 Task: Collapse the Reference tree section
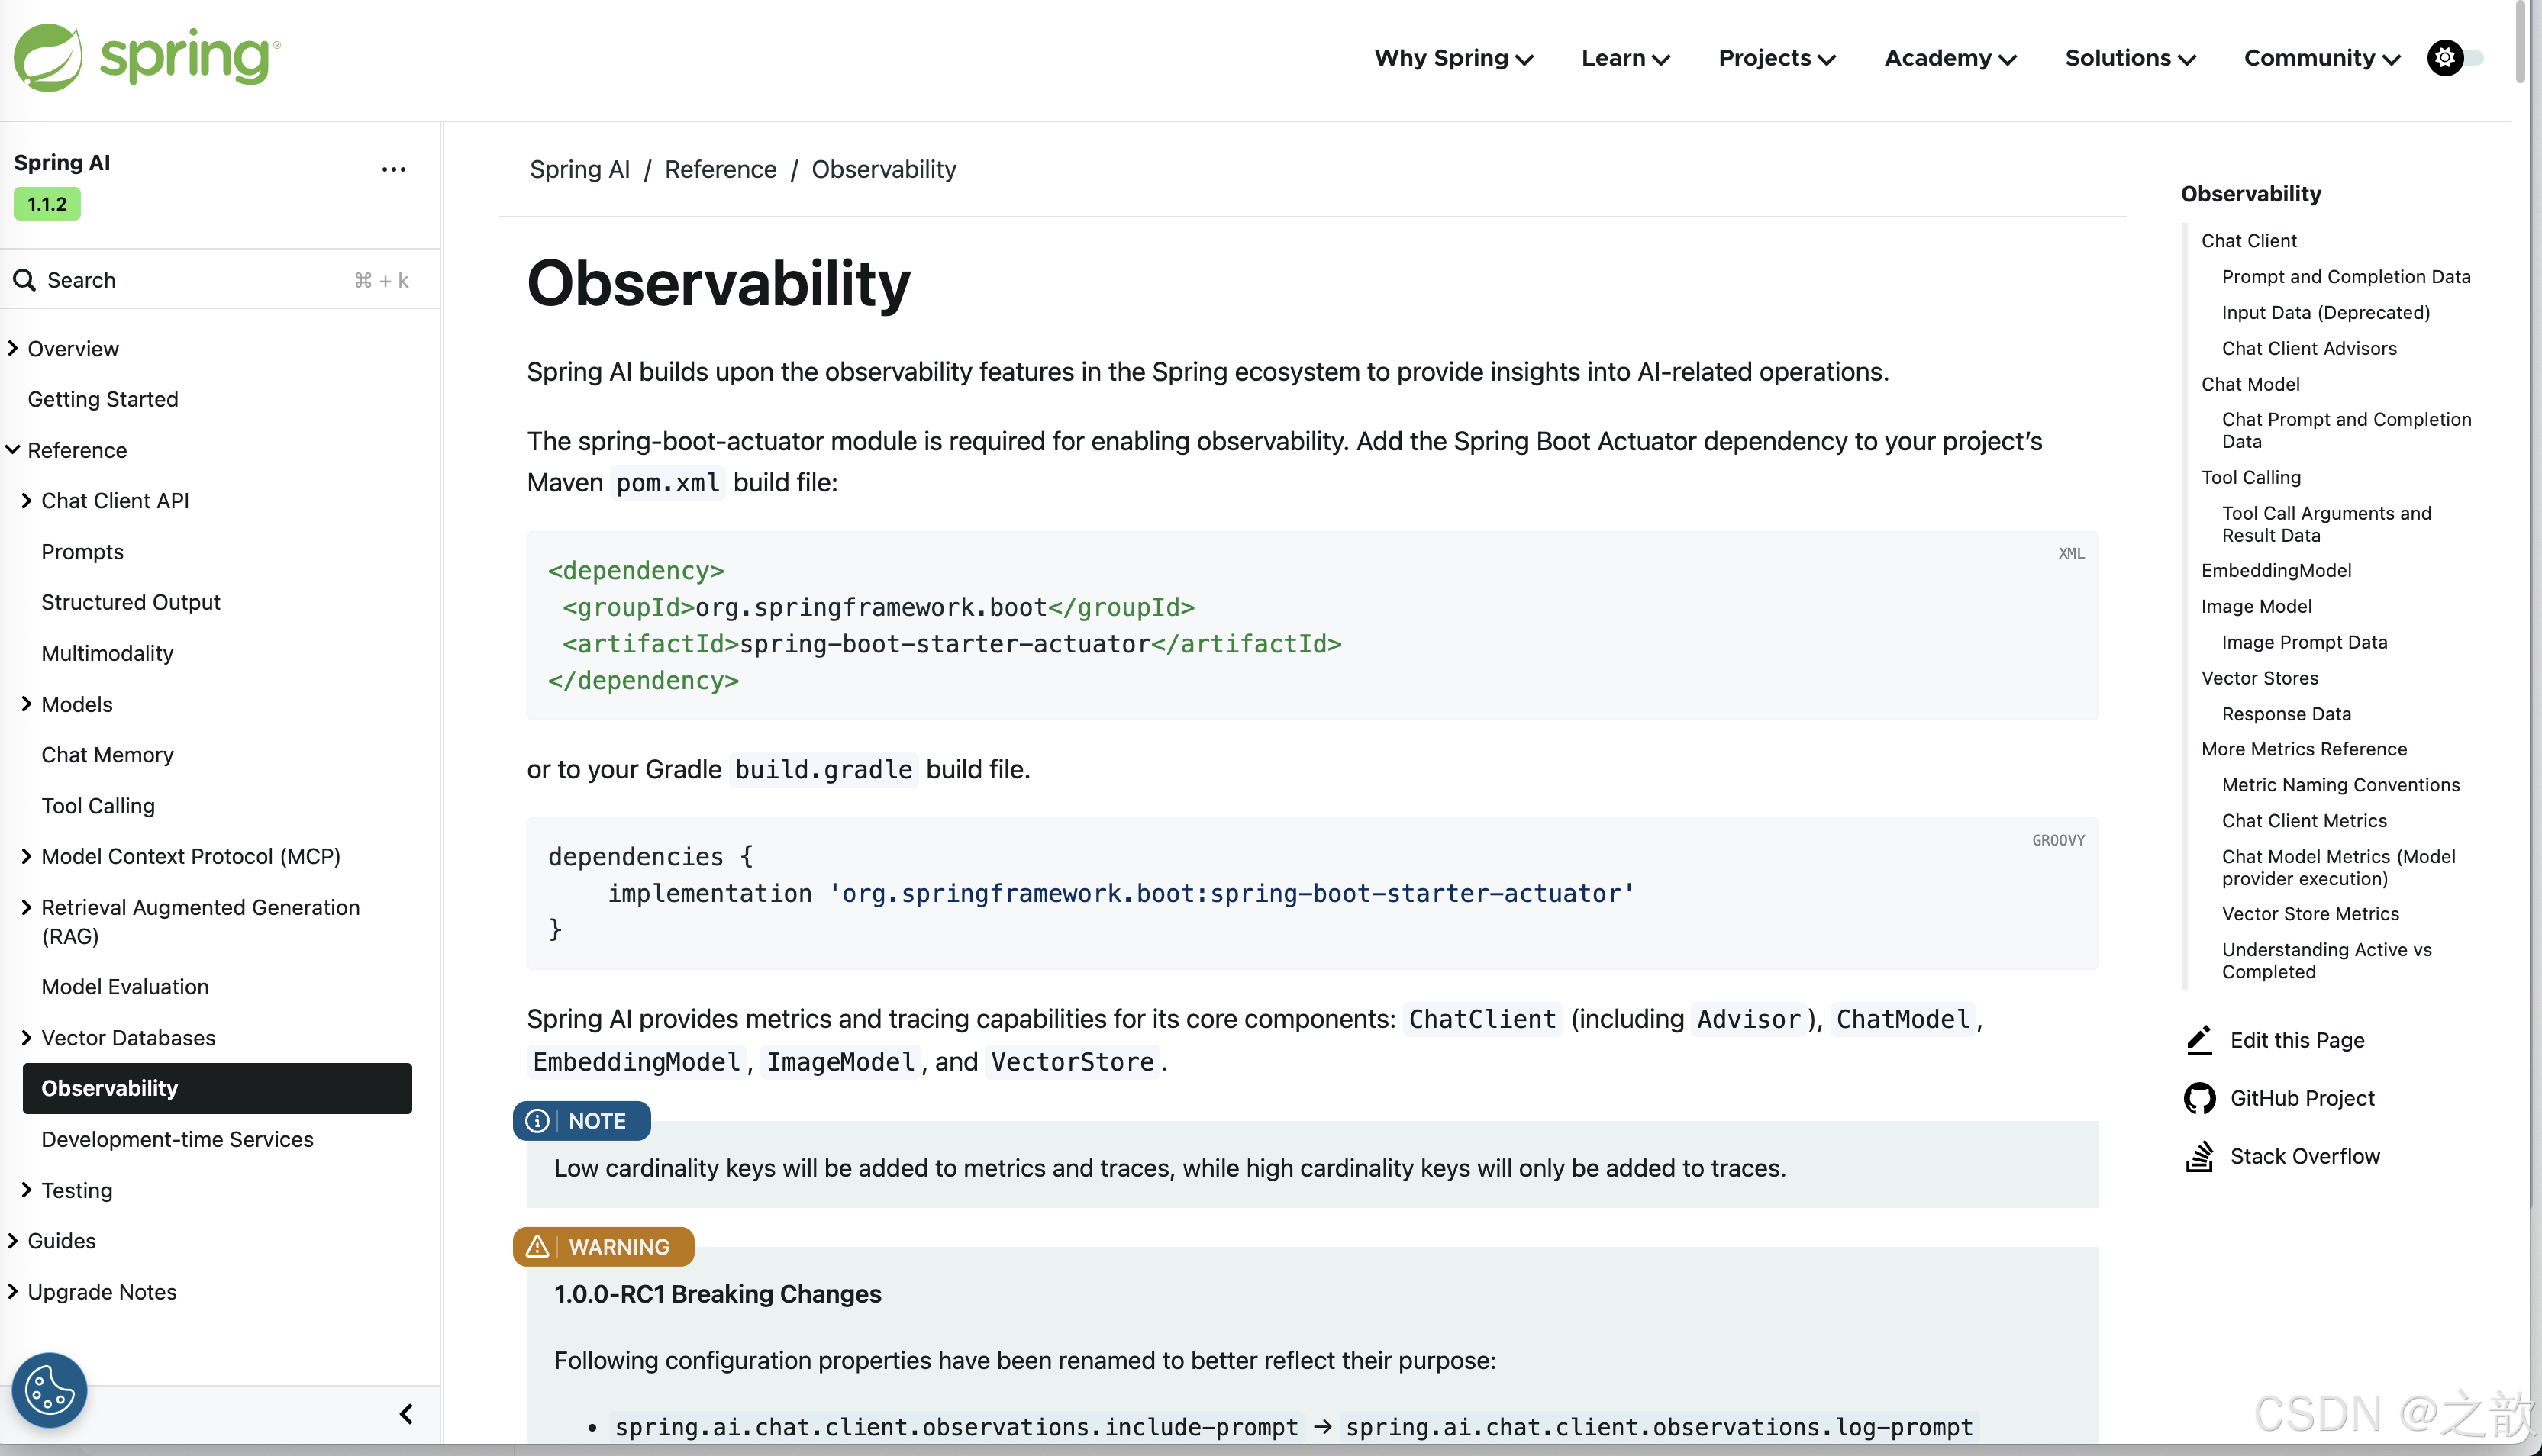pyautogui.click(x=13, y=450)
